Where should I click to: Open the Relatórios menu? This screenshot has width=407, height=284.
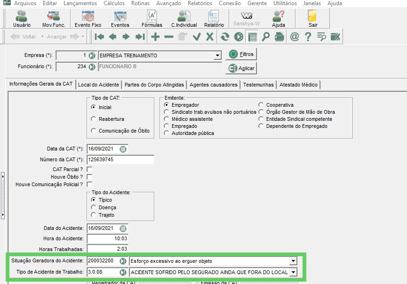click(200, 3)
